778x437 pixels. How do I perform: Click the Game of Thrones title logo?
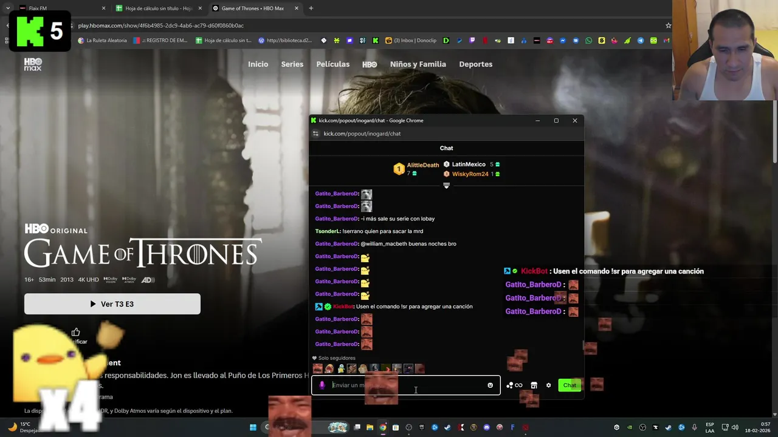click(143, 252)
